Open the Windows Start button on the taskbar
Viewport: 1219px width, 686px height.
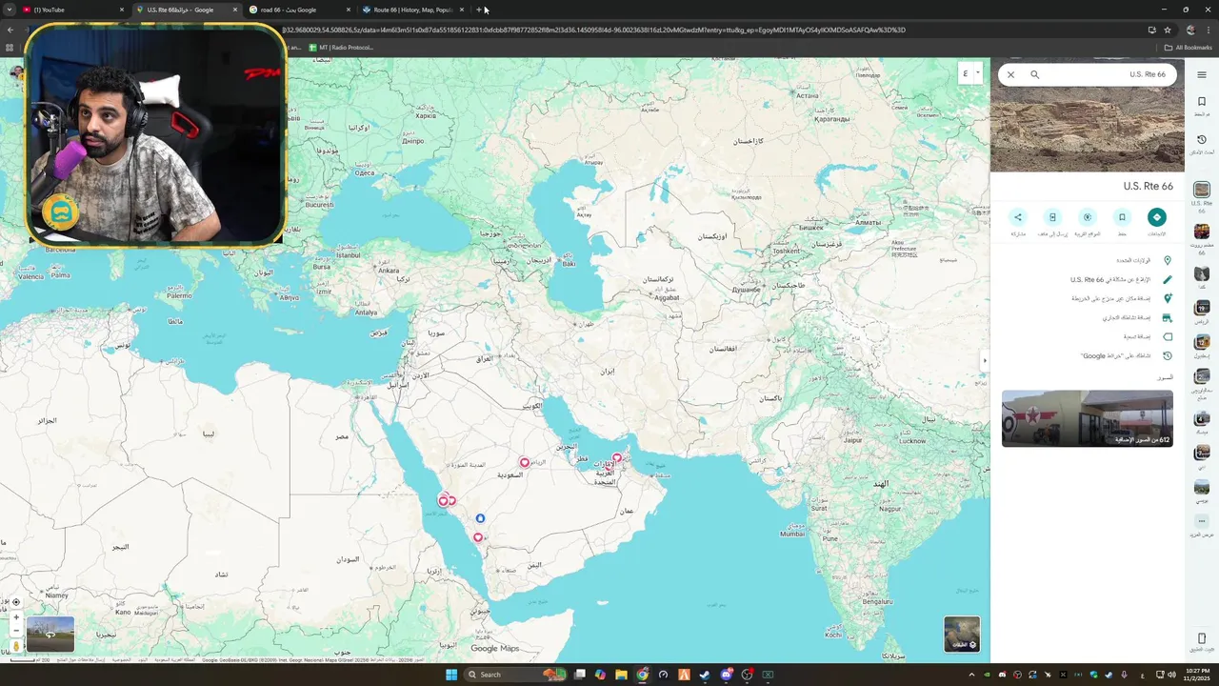click(451, 675)
